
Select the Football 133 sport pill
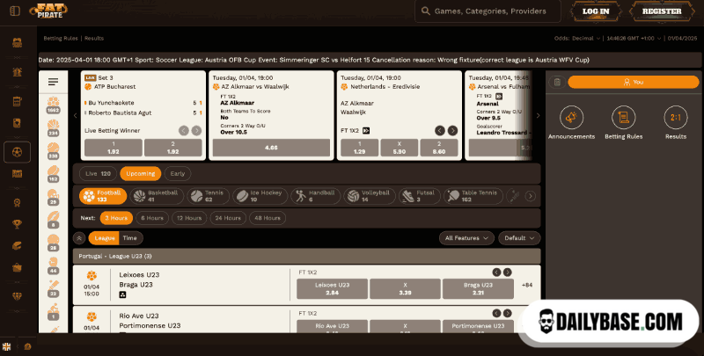tap(102, 196)
